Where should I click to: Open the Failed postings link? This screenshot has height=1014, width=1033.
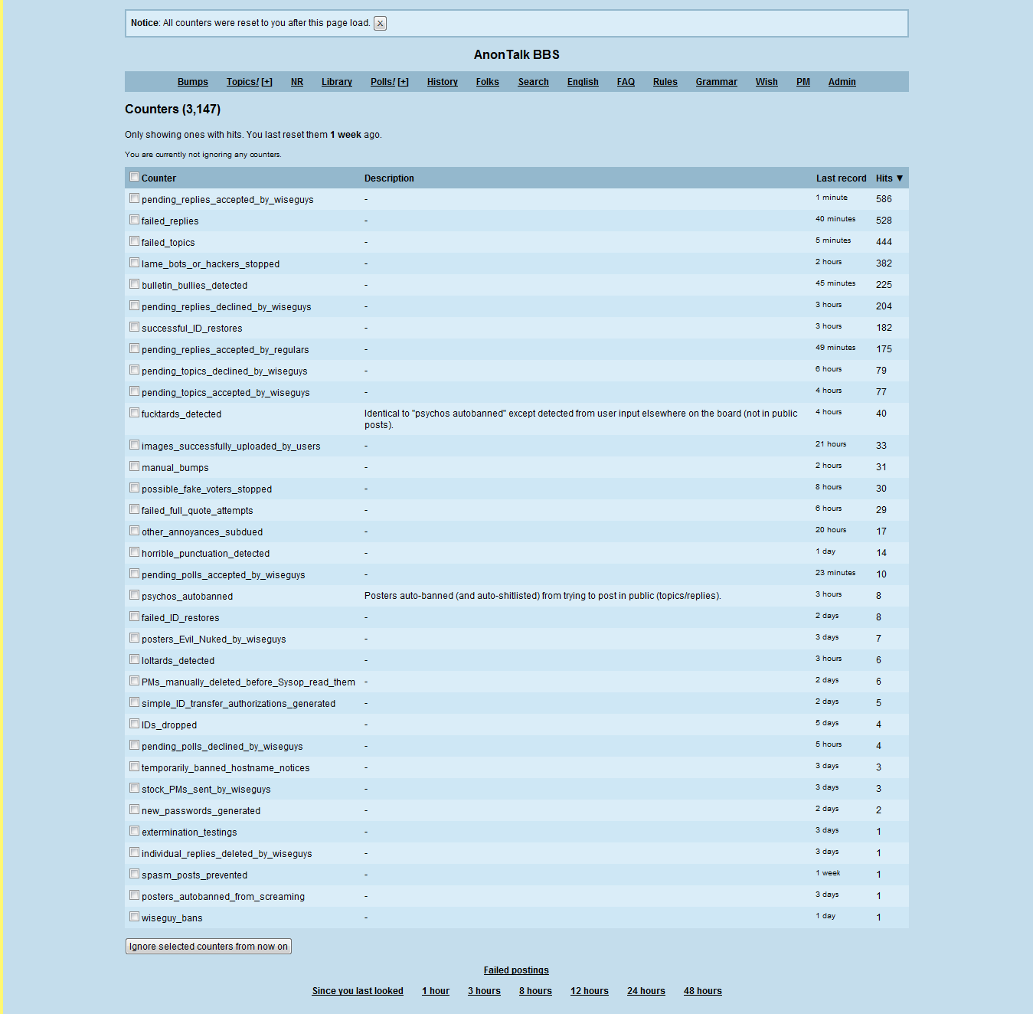click(516, 970)
